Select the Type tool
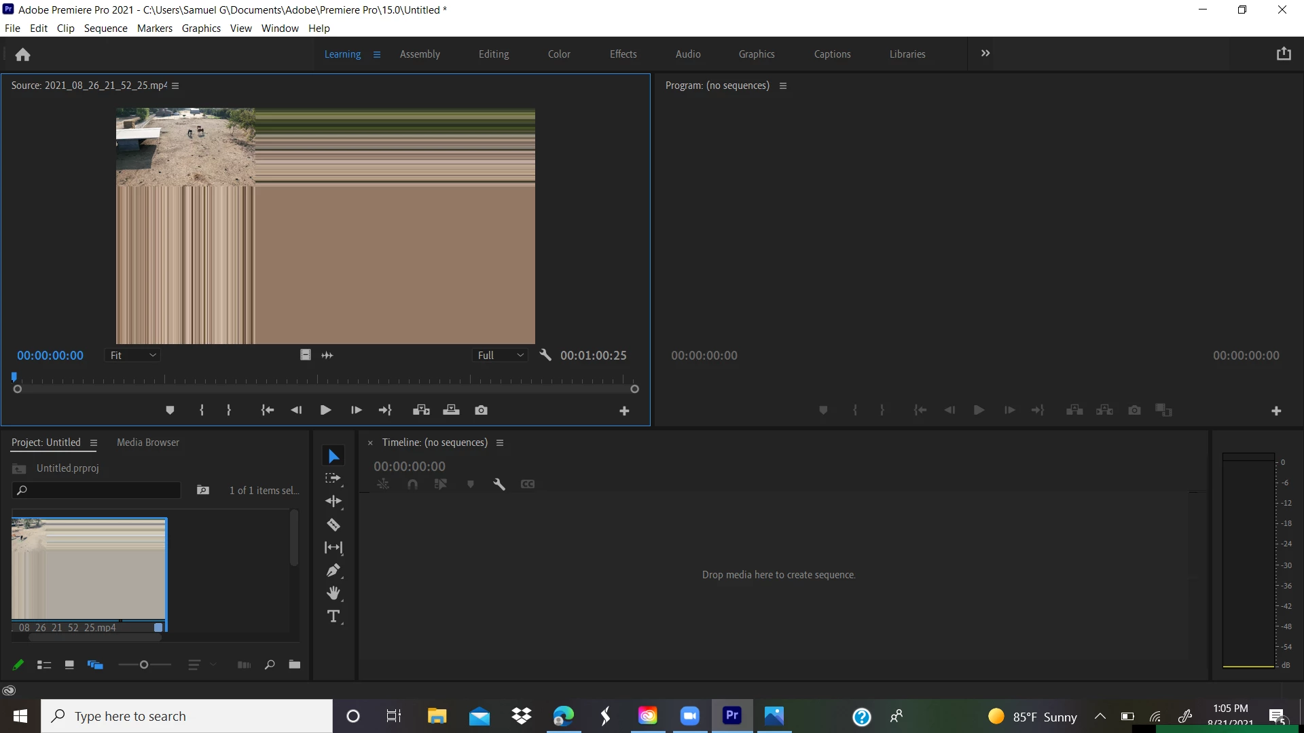1304x733 pixels. pos(333,616)
